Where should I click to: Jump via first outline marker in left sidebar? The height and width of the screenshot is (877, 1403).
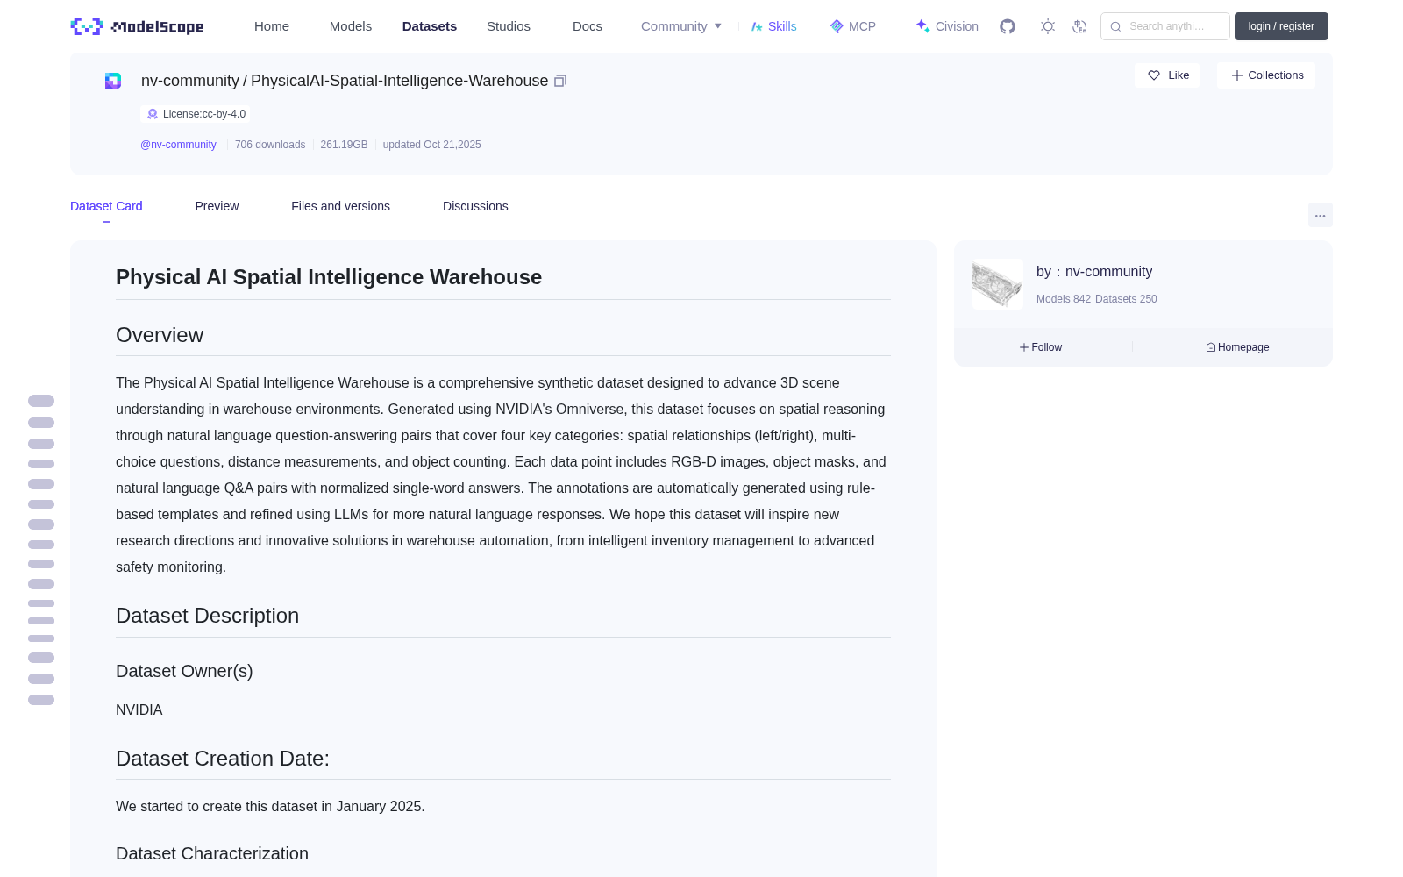[x=41, y=401]
